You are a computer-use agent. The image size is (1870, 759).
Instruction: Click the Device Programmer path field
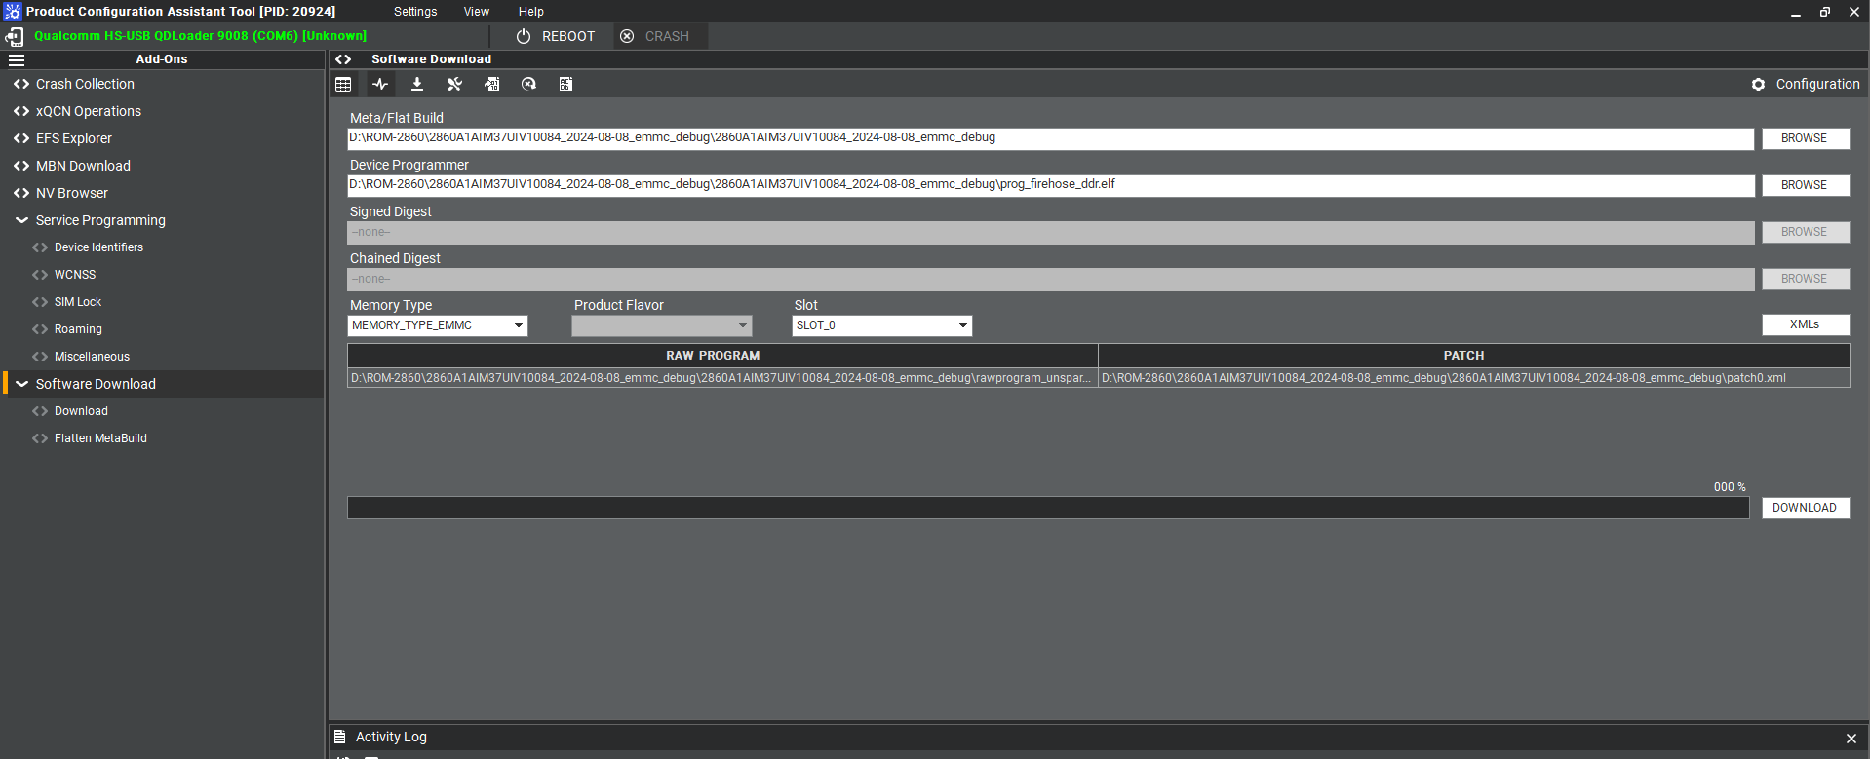tap(1050, 185)
